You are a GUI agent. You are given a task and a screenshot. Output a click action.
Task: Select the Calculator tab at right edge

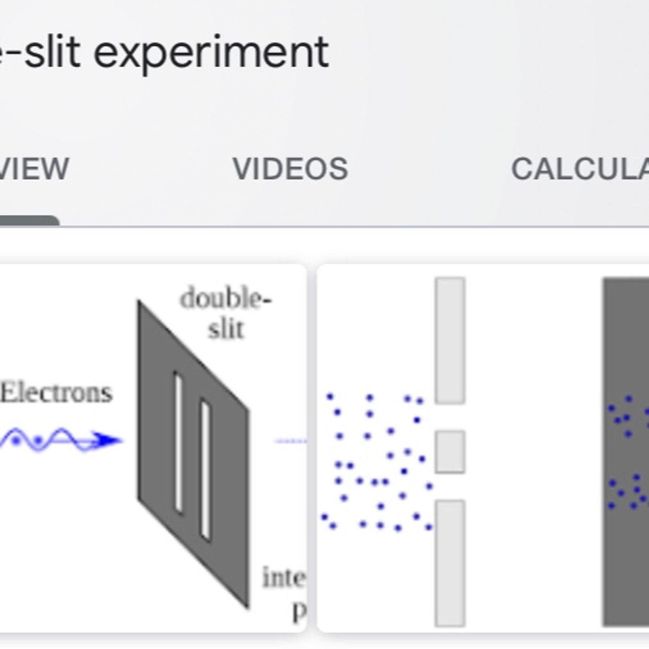point(579,169)
